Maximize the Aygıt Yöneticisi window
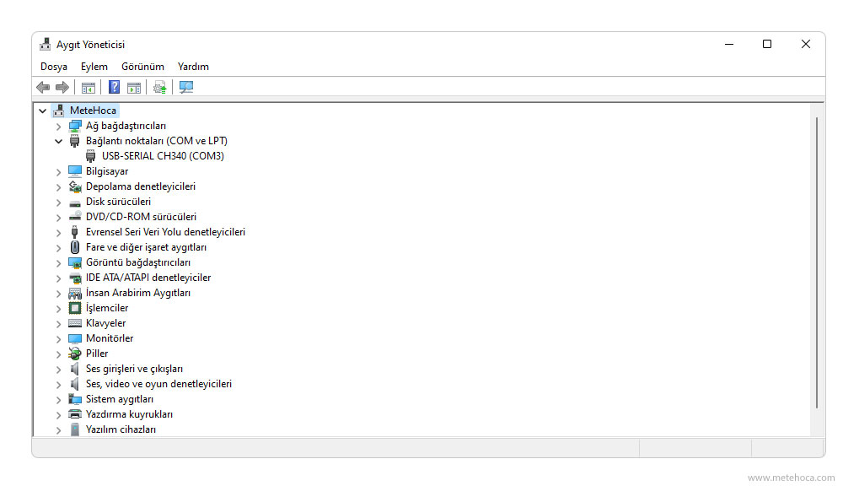The height and width of the screenshot is (486, 843). [767, 44]
